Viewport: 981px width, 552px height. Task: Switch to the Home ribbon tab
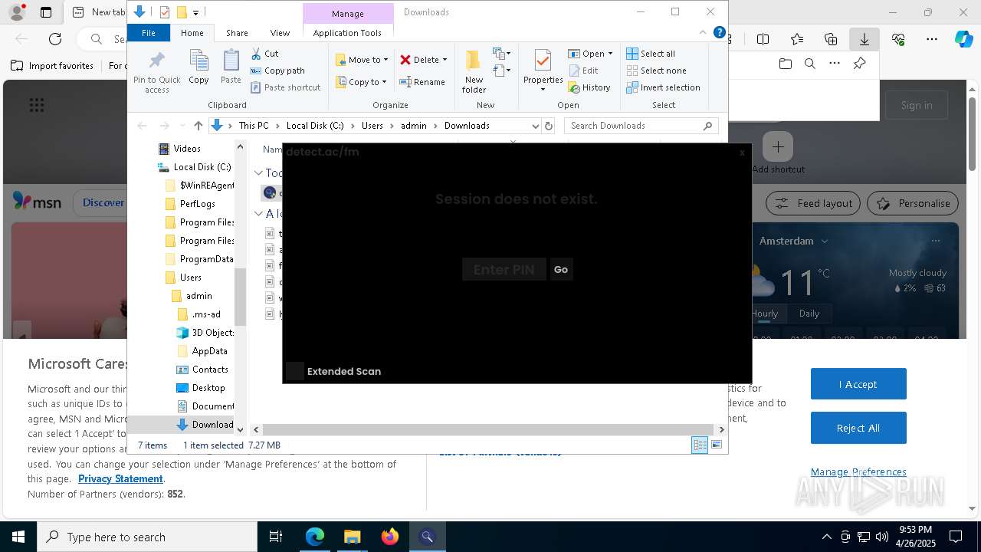[x=192, y=33]
